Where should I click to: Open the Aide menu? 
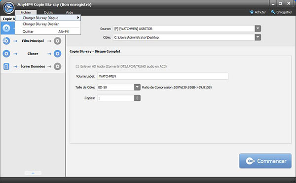(69, 12)
